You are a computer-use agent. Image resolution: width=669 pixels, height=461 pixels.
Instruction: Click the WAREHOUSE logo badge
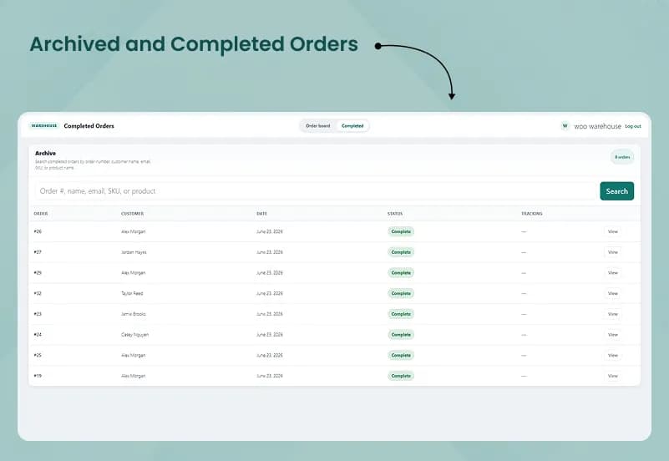click(44, 126)
